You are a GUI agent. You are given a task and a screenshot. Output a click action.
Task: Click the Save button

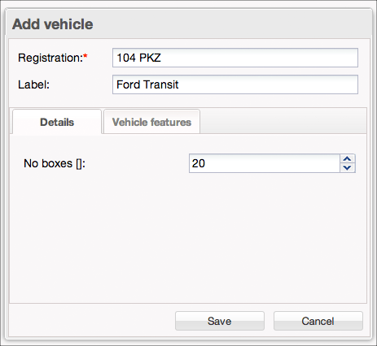point(220,321)
